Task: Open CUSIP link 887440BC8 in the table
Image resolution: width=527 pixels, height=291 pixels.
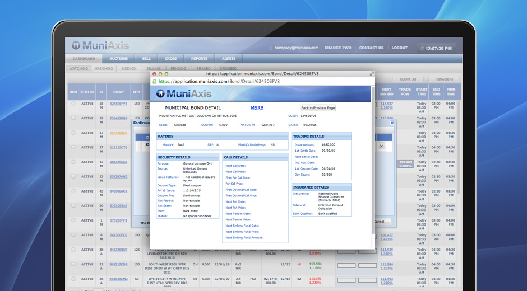Action: 118,133
